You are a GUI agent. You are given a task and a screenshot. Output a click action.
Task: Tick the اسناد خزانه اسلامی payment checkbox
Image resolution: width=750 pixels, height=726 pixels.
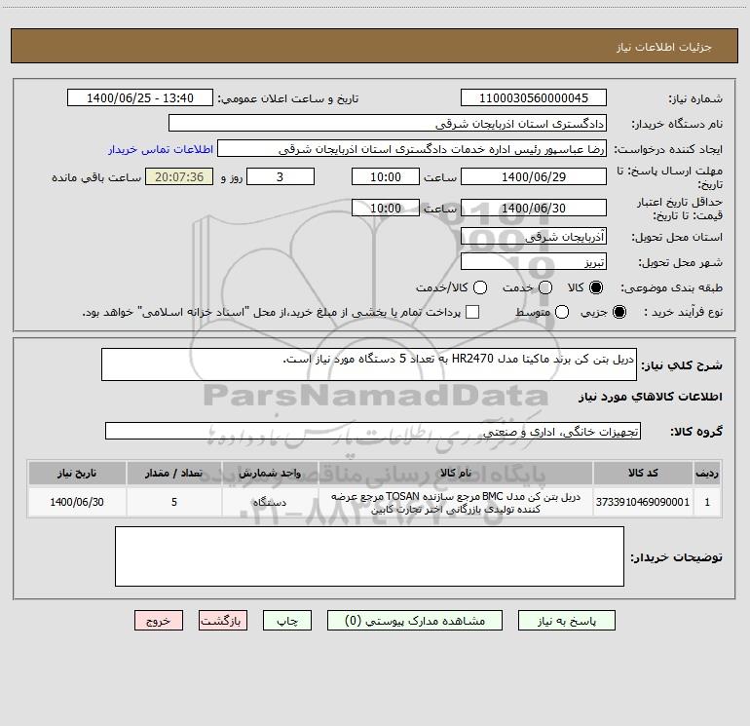point(472,312)
